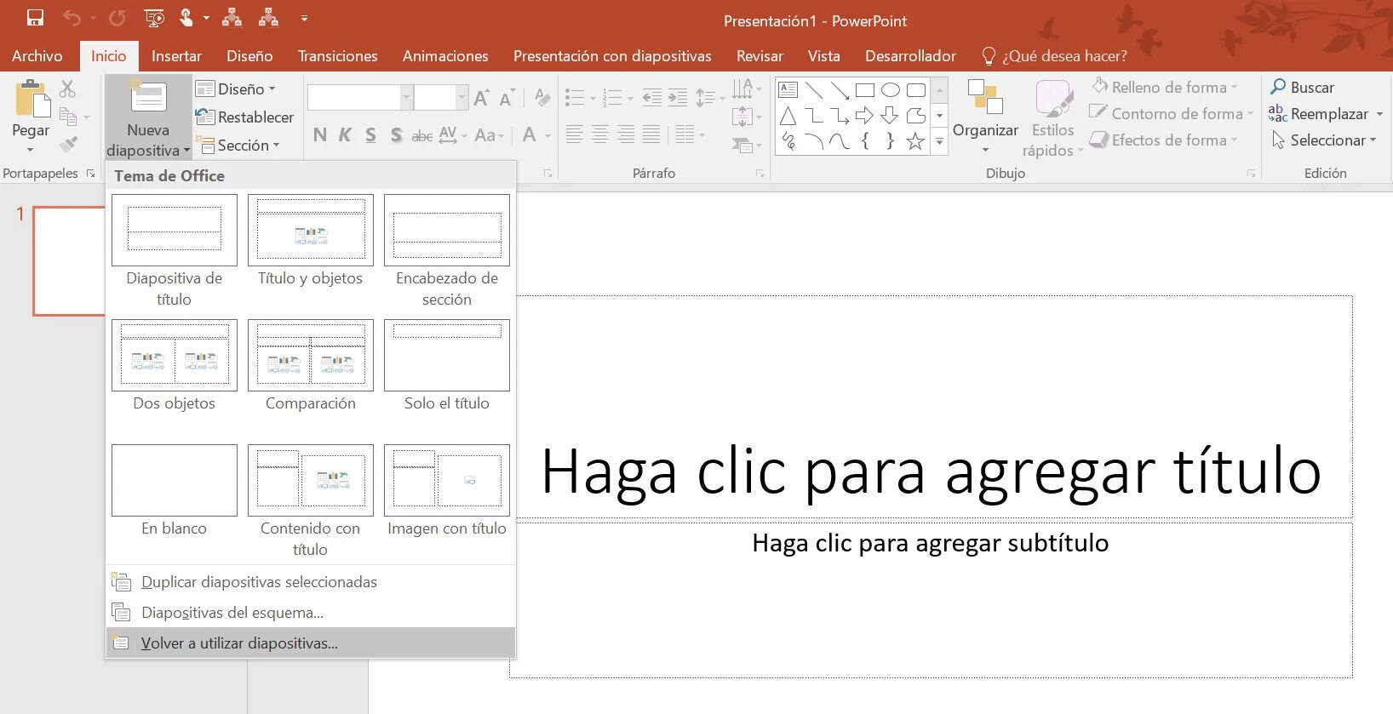Screen dimensions: 1393x714
Task: Switch to the Animaciones tab
Action: coord(445,55)
